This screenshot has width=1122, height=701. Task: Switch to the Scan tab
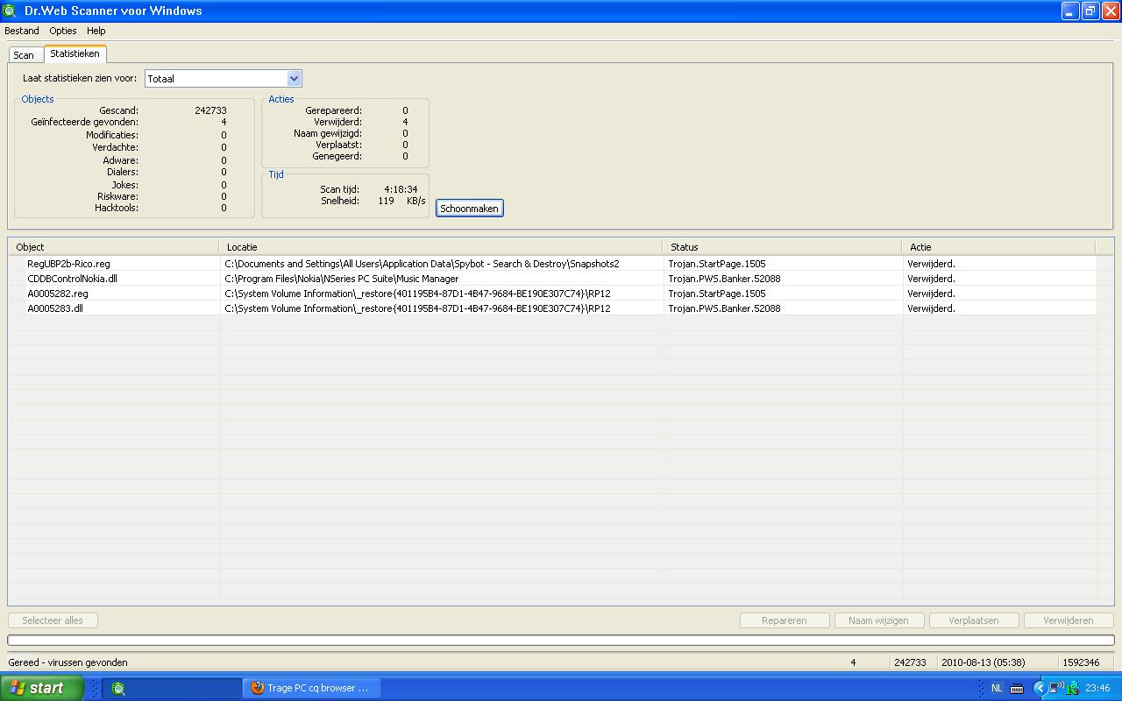[x=24, y=55]
